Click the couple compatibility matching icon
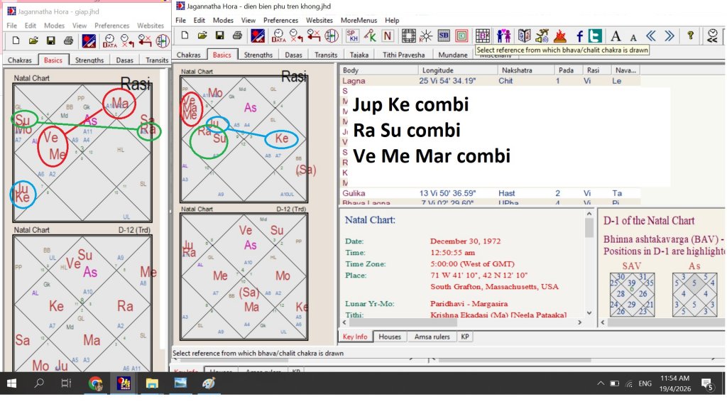Image resolution: width=727 pixels, height=409 pixels. (503, 36)
